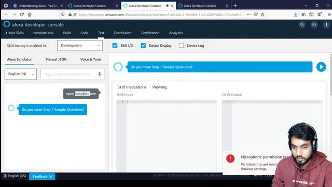332x187 pixels.
Task: Click the tracking protection shield icon
Action: click(x=63, y=15)
